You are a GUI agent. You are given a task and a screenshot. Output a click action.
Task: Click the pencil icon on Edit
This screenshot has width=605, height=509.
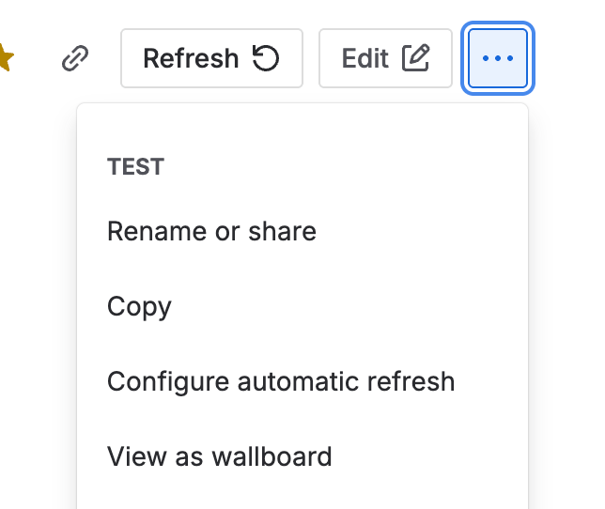pyautogui.click(x=415, y=58)
